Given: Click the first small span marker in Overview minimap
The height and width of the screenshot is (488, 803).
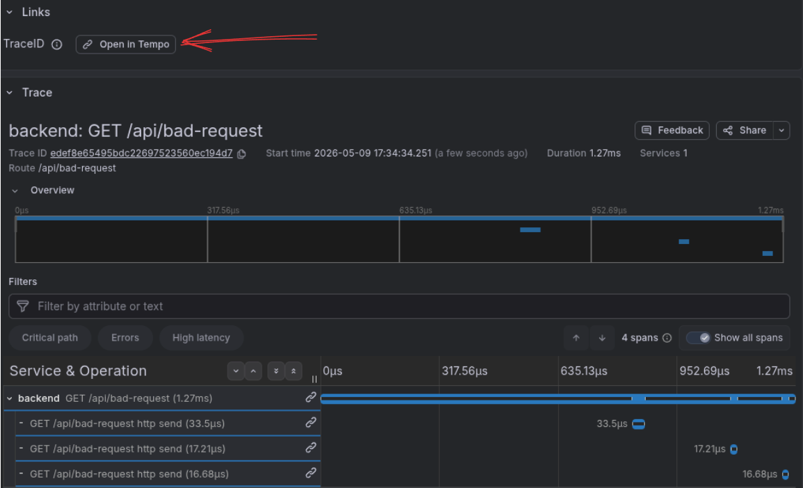Looking at the screenshot, I should (x=530, y=229).
